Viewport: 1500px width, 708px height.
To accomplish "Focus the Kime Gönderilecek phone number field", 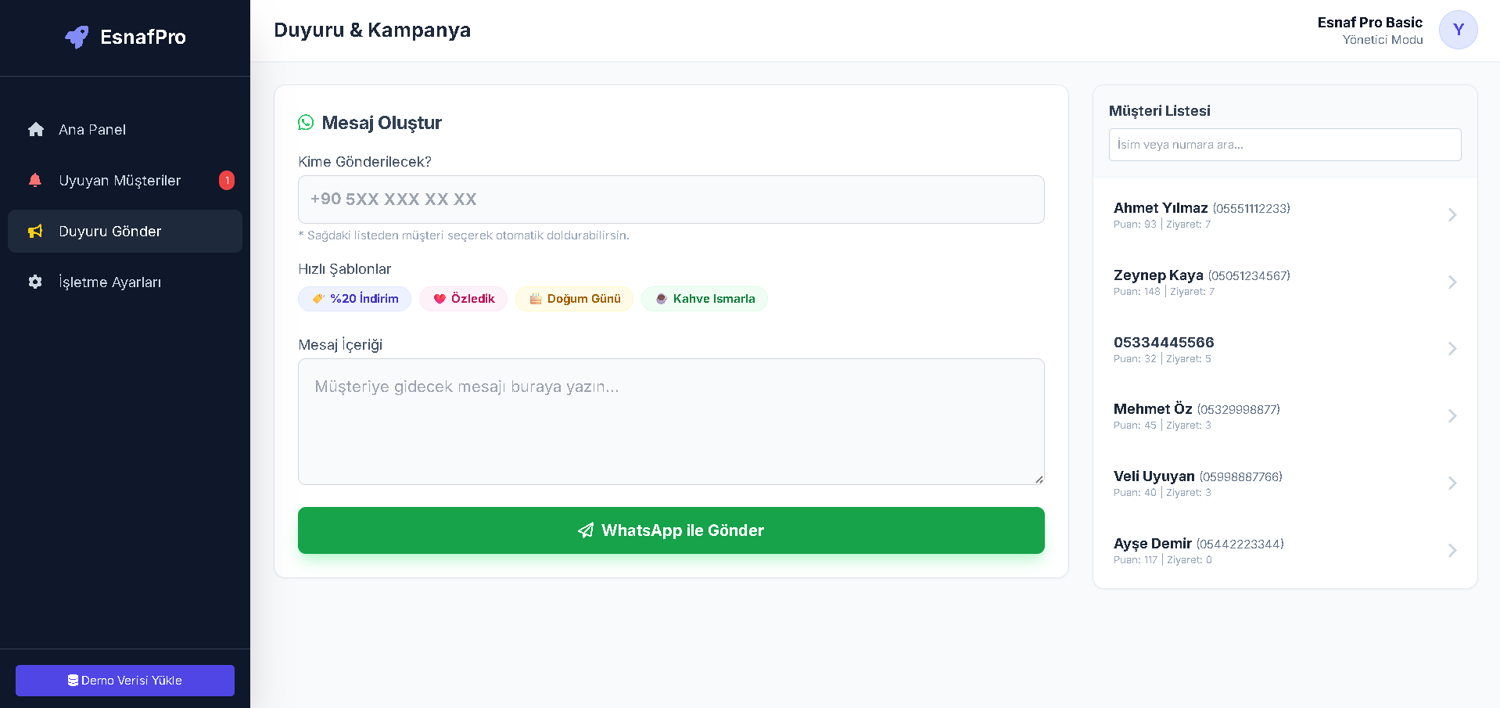I will click(671, 199).
